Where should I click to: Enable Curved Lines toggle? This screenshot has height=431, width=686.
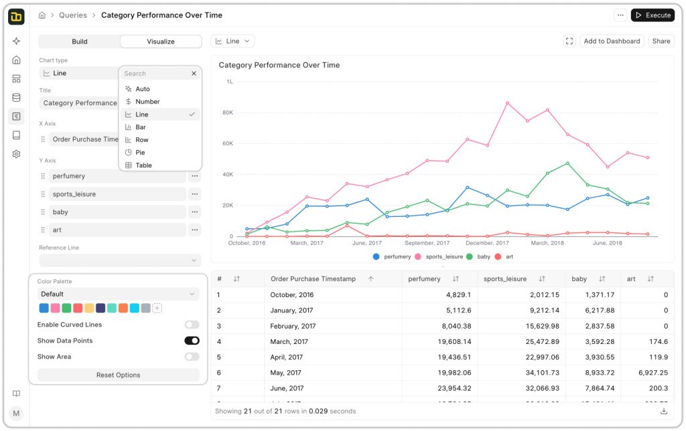click(192, 325)
